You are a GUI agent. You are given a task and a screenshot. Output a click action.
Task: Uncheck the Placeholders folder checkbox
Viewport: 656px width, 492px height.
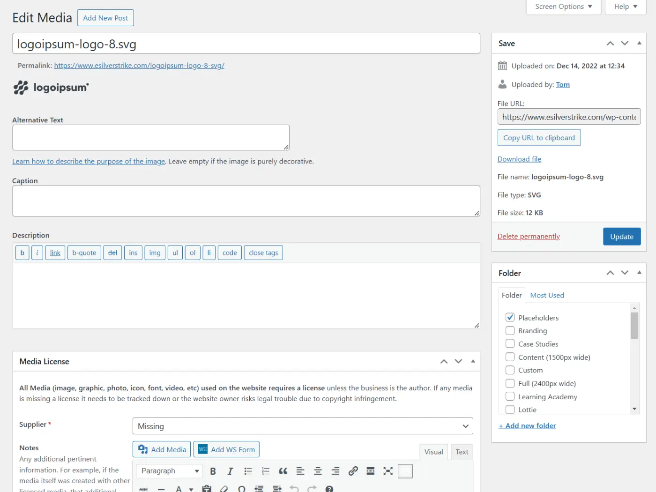click(x=510, y=317)
